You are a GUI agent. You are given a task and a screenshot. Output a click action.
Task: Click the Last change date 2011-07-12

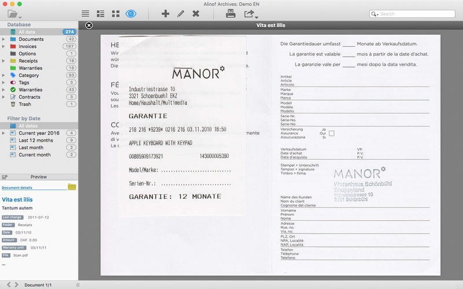38,217
